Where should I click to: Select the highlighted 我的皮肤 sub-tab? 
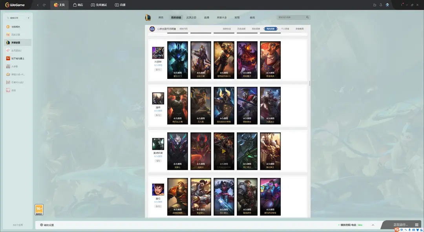pyautogui.click(x=270, y=29)
